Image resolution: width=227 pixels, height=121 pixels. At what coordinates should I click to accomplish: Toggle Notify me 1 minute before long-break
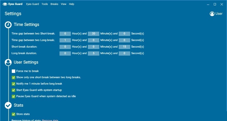[x=14, y=84]
